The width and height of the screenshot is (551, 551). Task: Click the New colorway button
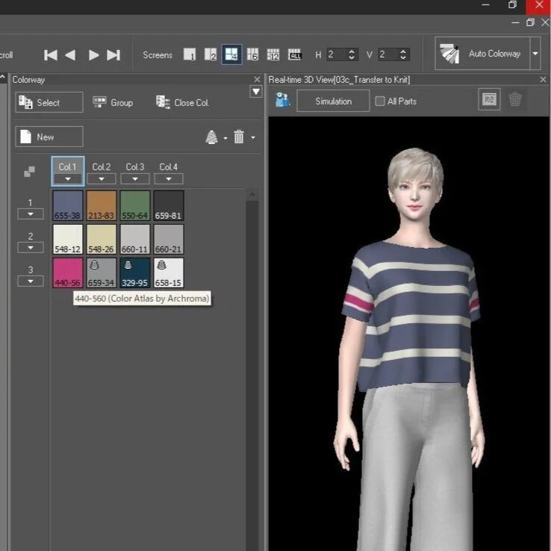coord(49,137)
